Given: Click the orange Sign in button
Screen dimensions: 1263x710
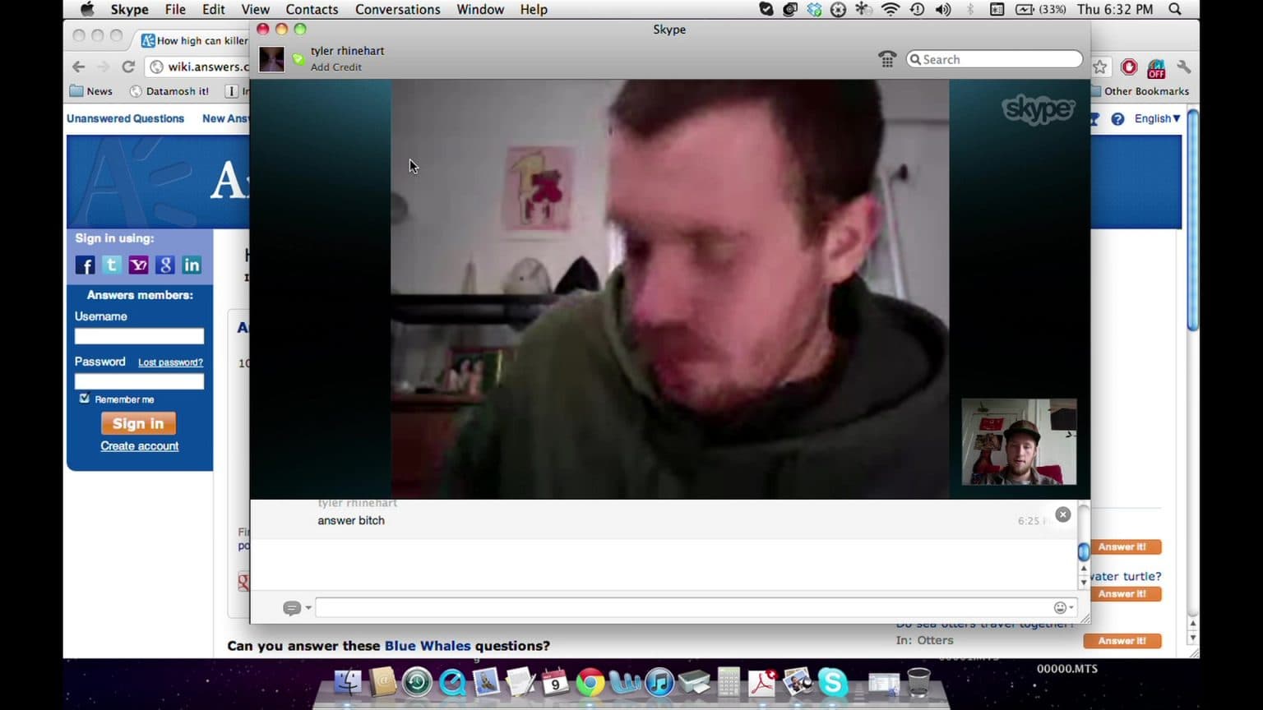Looking at the screenshot, I should [138, 423].
